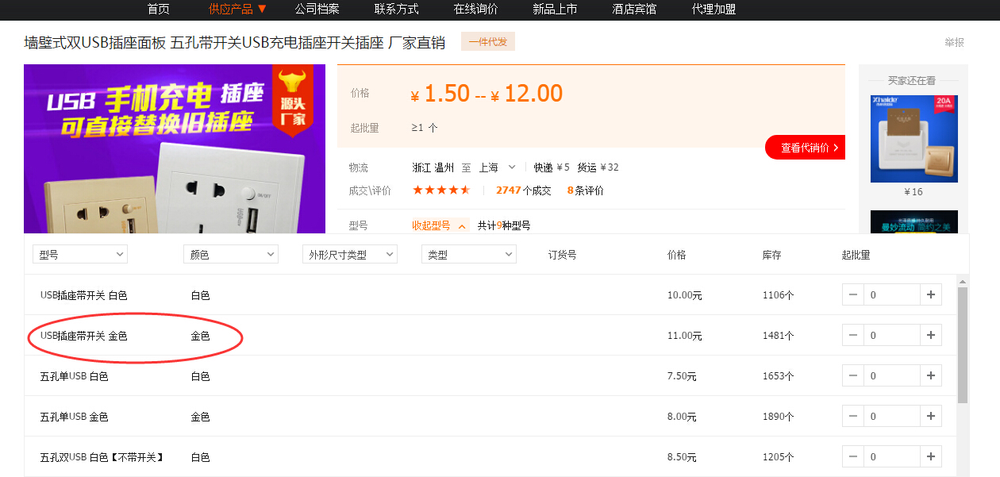This screenshot has height=477, width=1000.
Task: Increase quantity for 五孔单USB 金色
Action: pyautogui.click(x=931, y=417)
